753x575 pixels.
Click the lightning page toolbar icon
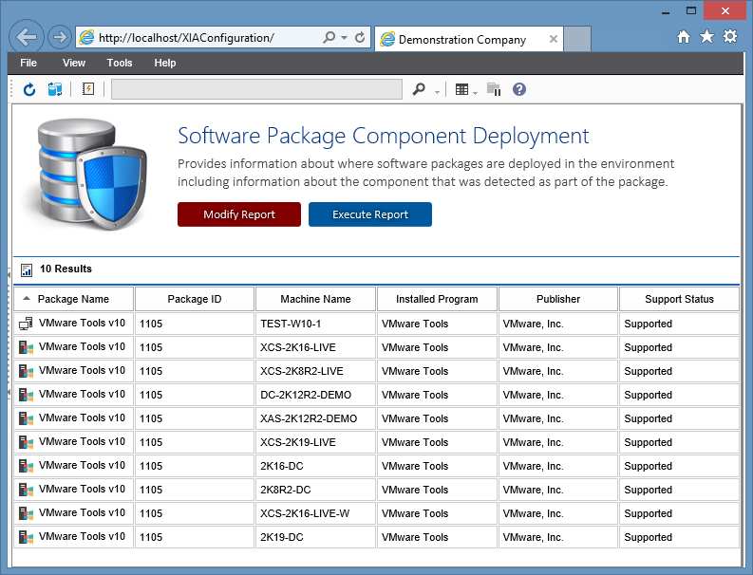88,89
